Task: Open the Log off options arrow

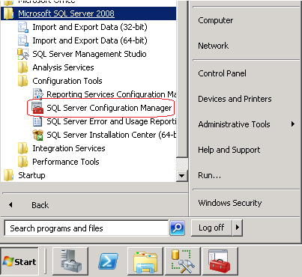Action: click(238, 228)
